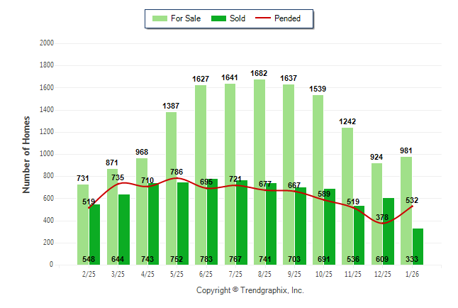This screenshot has height=308, width=458.
Task: Toggle the Sold series legend label
Action: [238, 18]
